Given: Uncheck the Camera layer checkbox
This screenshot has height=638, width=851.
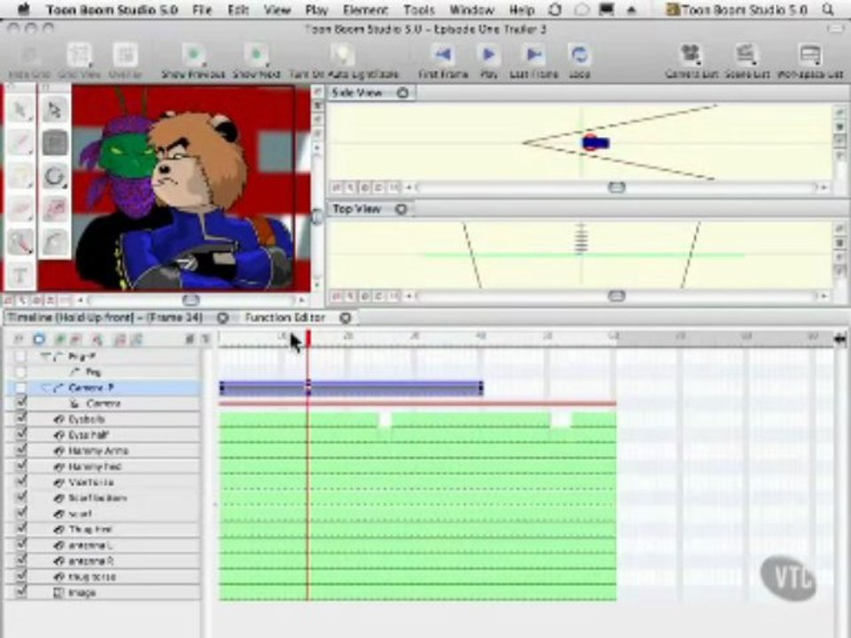Looking at the screenshot, I should (20, 403).
